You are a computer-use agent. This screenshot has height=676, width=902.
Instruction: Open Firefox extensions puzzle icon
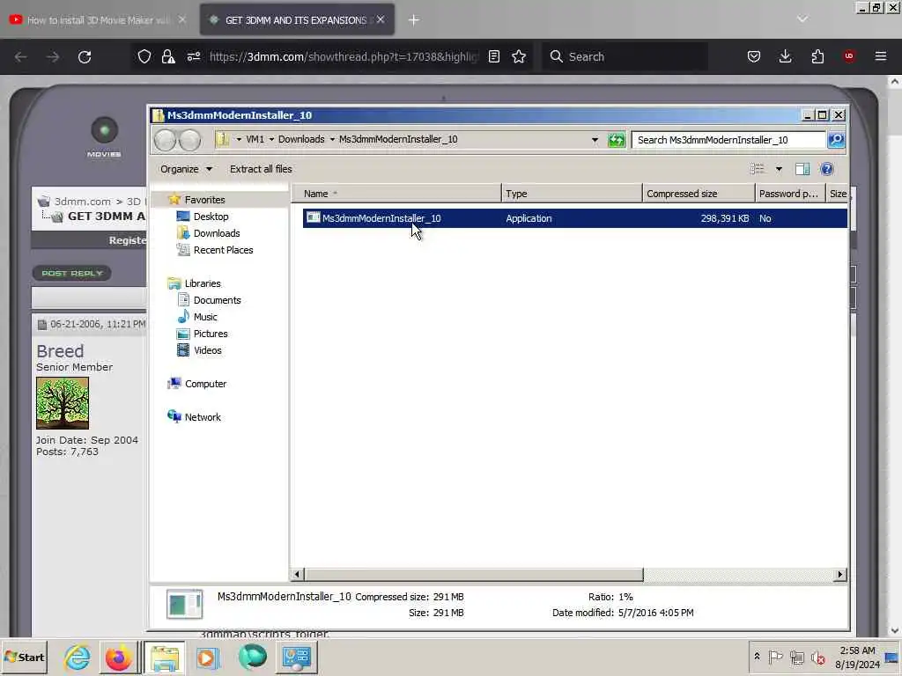coord(817,56)
